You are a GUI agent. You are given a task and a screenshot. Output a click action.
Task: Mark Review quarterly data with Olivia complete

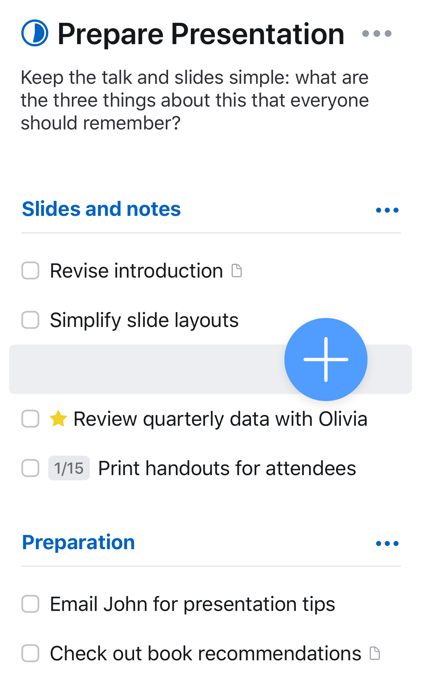click(30, 419)
